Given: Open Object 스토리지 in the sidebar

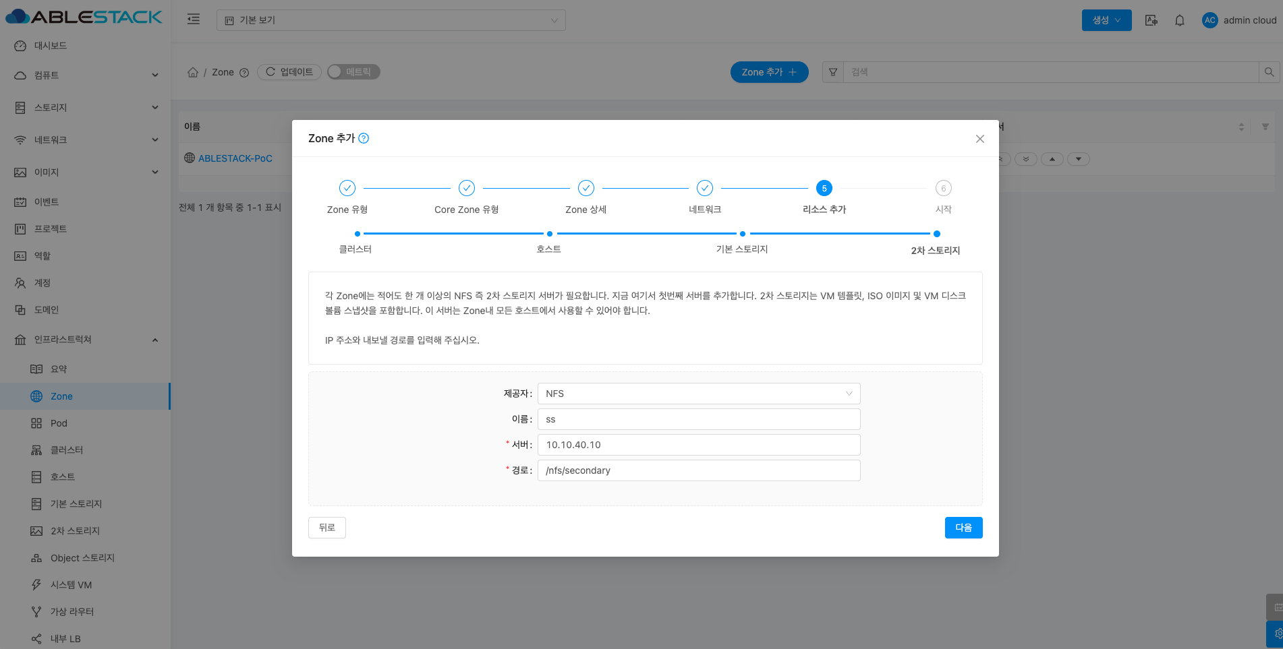Looking at the screenshot, I should tap(85, 558).
